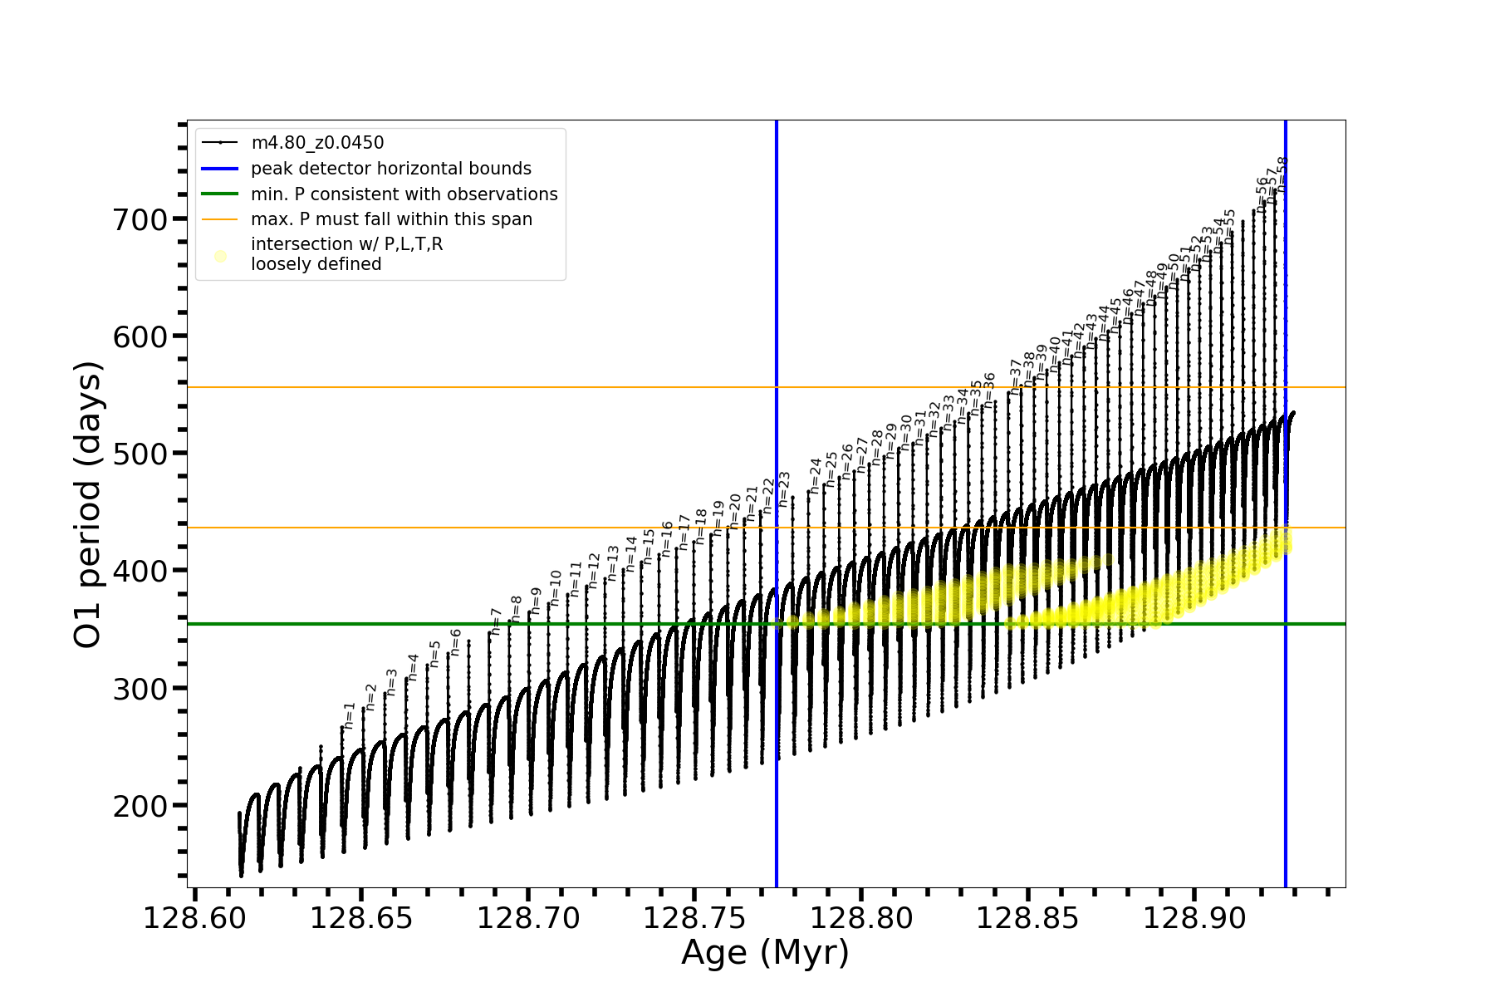1495x997 pixels.
Task: Click the 'O1 period (days)' y-axis label
Action: click(88, 504)
